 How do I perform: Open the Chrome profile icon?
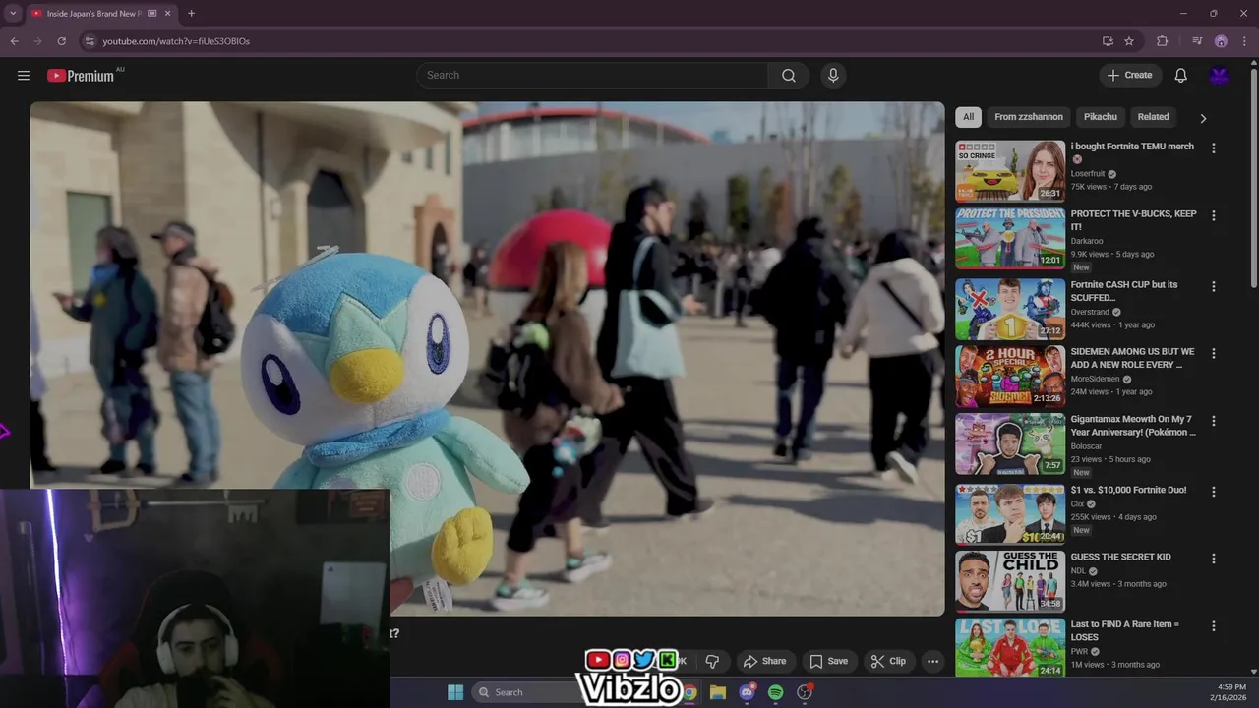(x=1221, y=41)
